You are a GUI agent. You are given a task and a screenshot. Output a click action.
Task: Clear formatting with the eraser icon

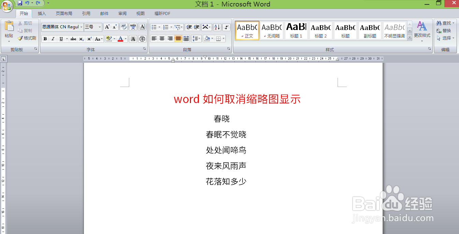tap(124, 27)
